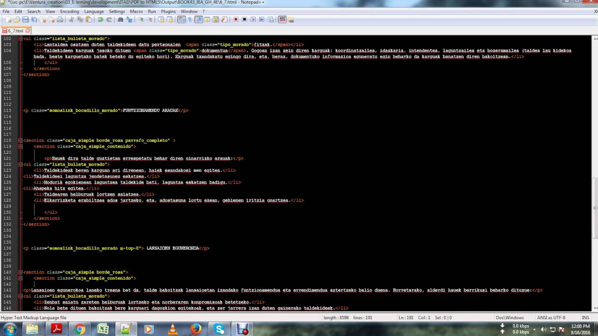Open Google Chrome from taskbar
This screenshot has height=336, width=598.
coord(79,329)
